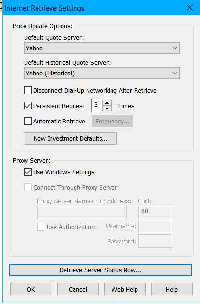200x304 pixels.
Task: Increase Persistent Request times with up arrow
Action: [107, 103]
